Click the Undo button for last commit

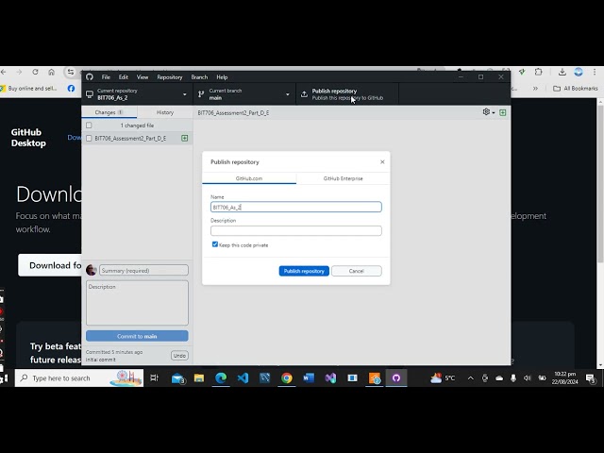click(179, 355)
